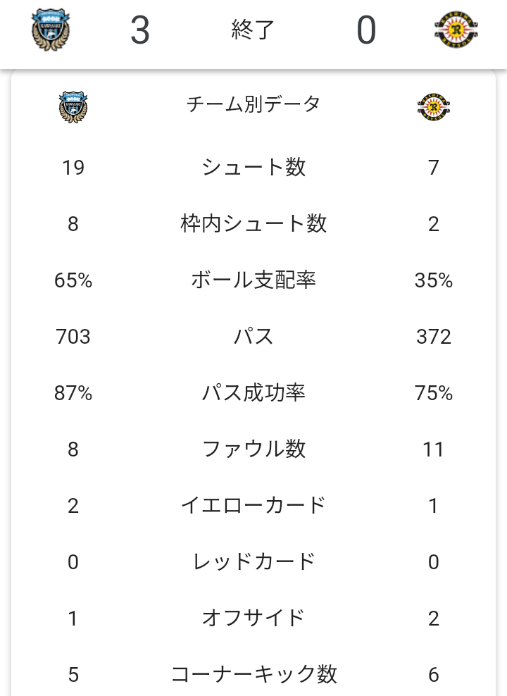The width and height of the screenshot is (507, 696).
Task: Tap the 枠内シュート数 stat label
Action: click(x=254, y=224)
